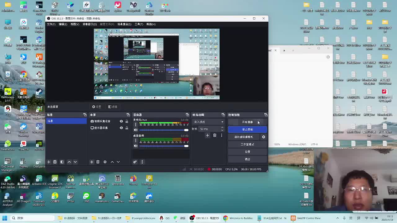Click the 工作室模式 button
Viewport: 397px width, 223px height.
pos(247,144)
